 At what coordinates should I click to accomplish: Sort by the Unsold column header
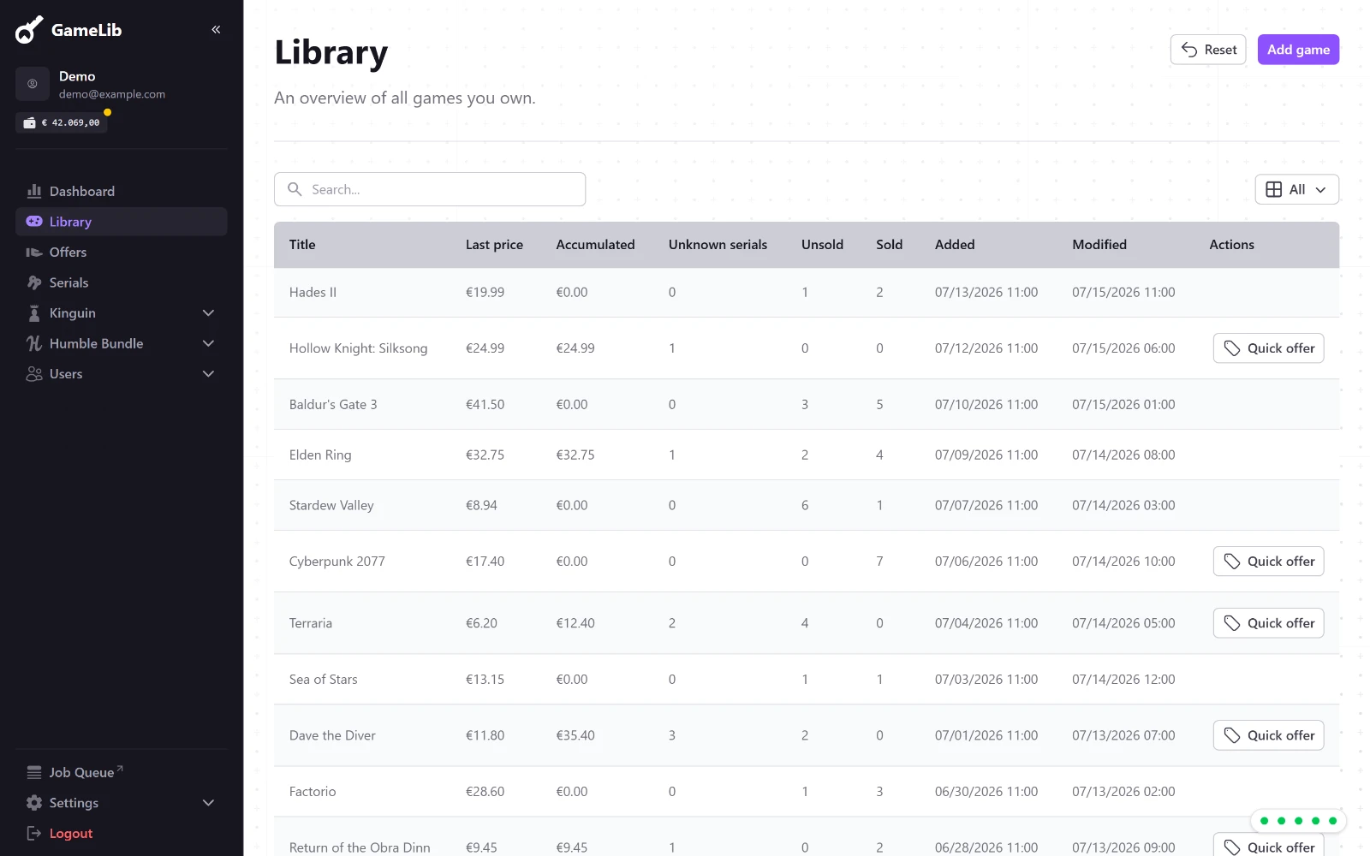(x=822, y=245)
